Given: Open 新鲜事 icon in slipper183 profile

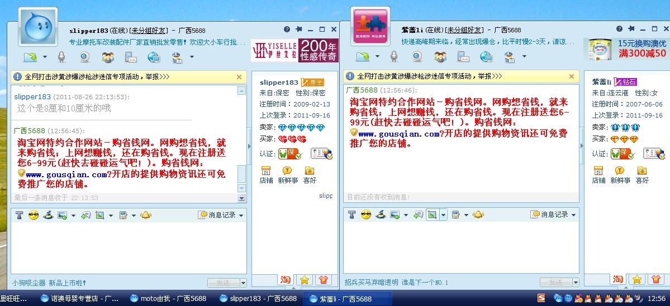Looking at the screenshot, I should tap(288, 175).
